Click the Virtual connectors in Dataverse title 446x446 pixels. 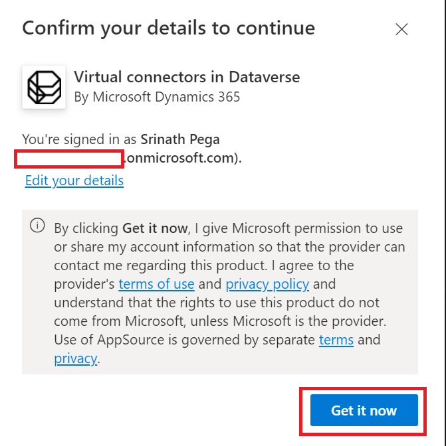[x=187, y=77]
